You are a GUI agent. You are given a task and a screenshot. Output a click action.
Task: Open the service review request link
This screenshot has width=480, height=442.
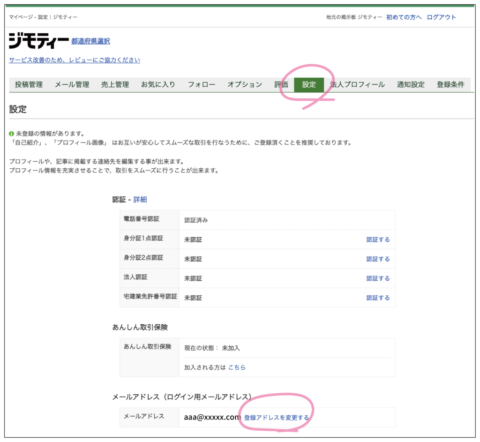click(x=75, y=60)
